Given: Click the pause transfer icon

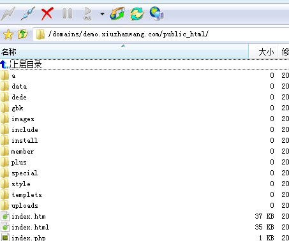Looking at the screenshot, I should [x=68, y=14].
